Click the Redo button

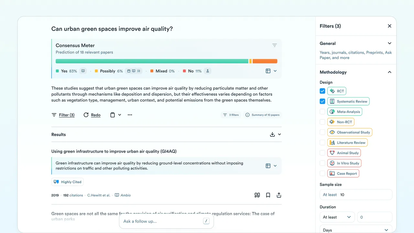pos(92,115)
